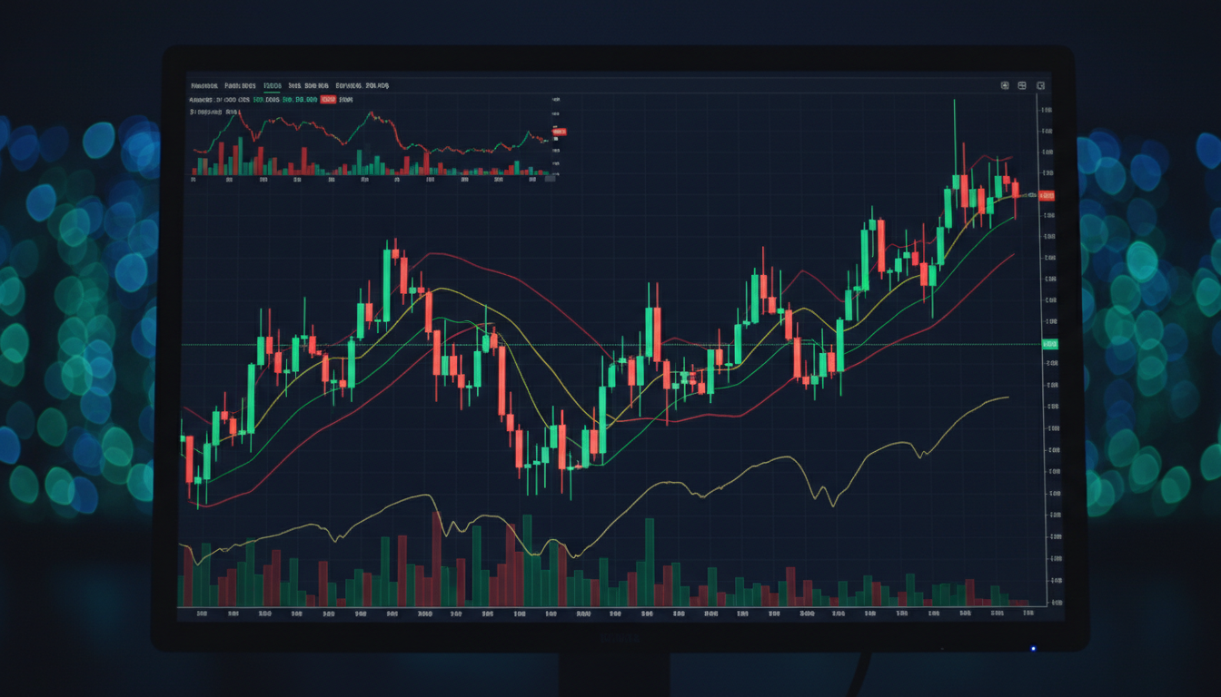This screenshot has width=1221, height=697.
Task: Select the red current-price label on price axis
Action: (x=1047, y=195)
